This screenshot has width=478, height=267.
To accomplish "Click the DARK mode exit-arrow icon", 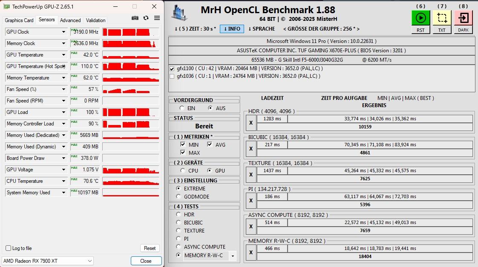I will pos(464,18).
